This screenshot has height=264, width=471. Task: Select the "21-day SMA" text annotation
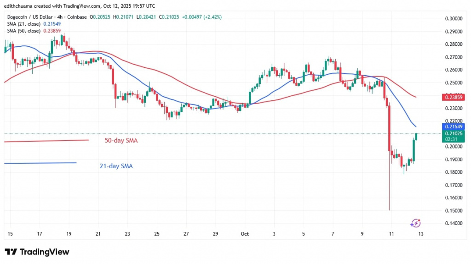click(116, 166)
